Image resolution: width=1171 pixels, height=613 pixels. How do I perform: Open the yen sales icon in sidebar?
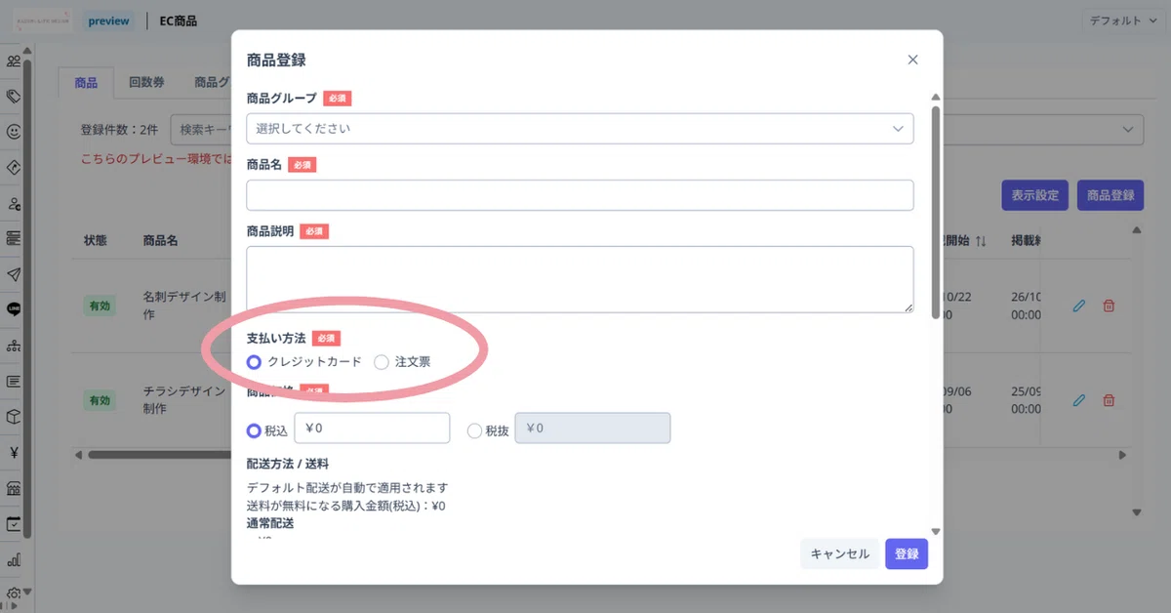(x=14, y=452)
